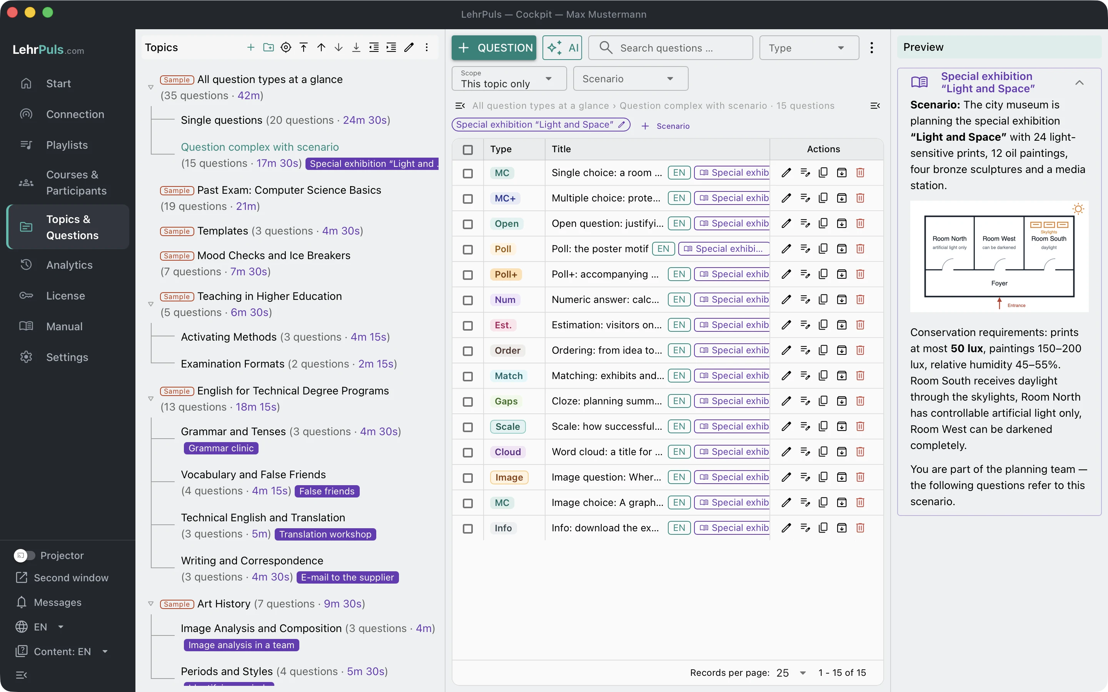The height and width of the screenshot is (692, 1108).
Task: Delete the Poll: the poster motif question
Action: click(x=860, y=248)
